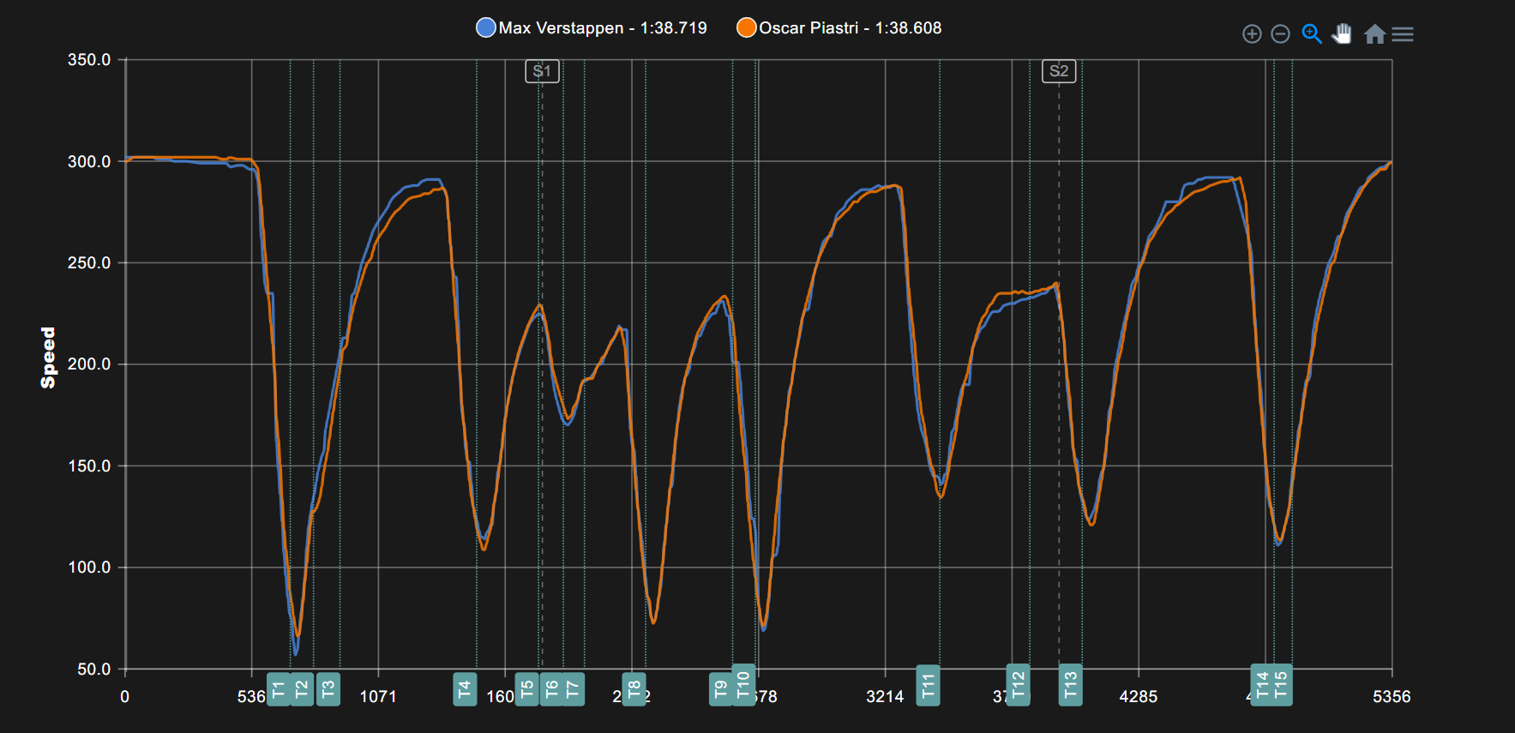
Task: Click the zoom in plus icon
Action: [1252, 34]
